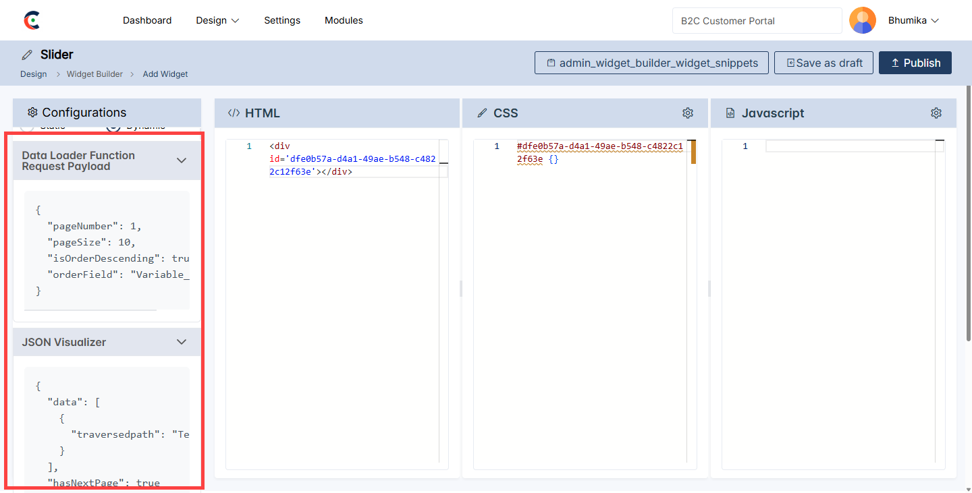The height and width of the screenshot is (493, 972).
Task: Open the Design dropdown menu
Action: click(x=217, y=20)
